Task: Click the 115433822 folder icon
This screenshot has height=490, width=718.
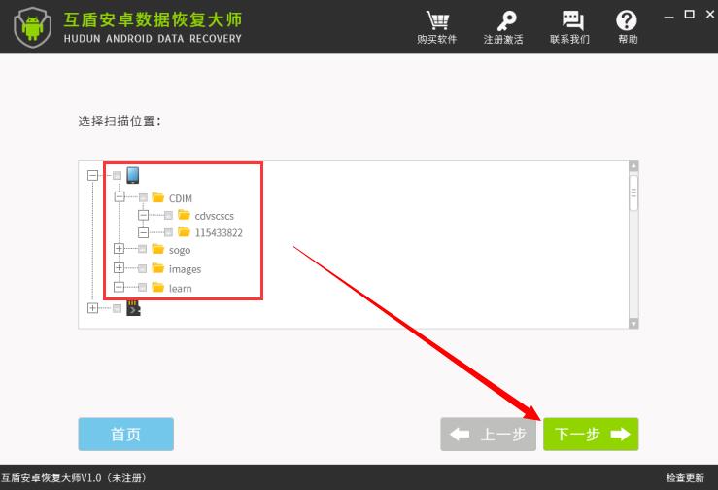Action: [184, 232]
